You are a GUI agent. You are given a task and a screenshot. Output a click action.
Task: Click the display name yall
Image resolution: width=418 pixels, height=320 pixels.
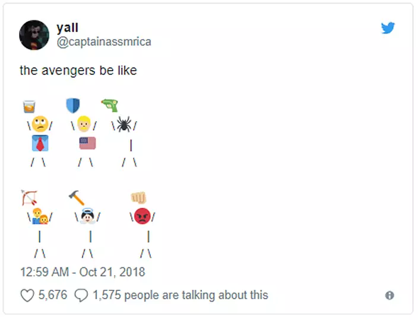point(67,28)
